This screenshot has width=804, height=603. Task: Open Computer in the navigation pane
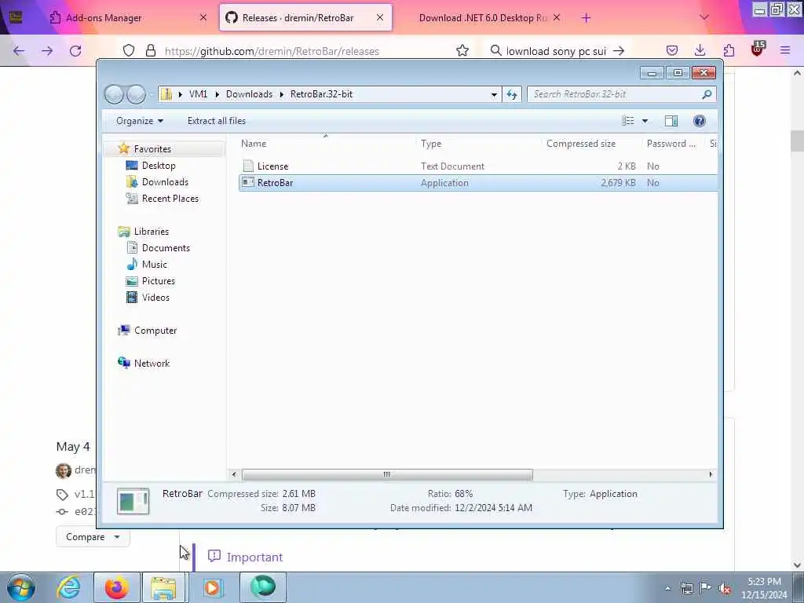pos(155,331)
